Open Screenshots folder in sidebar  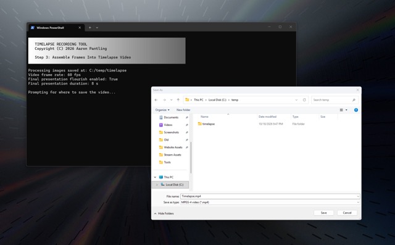172,132
